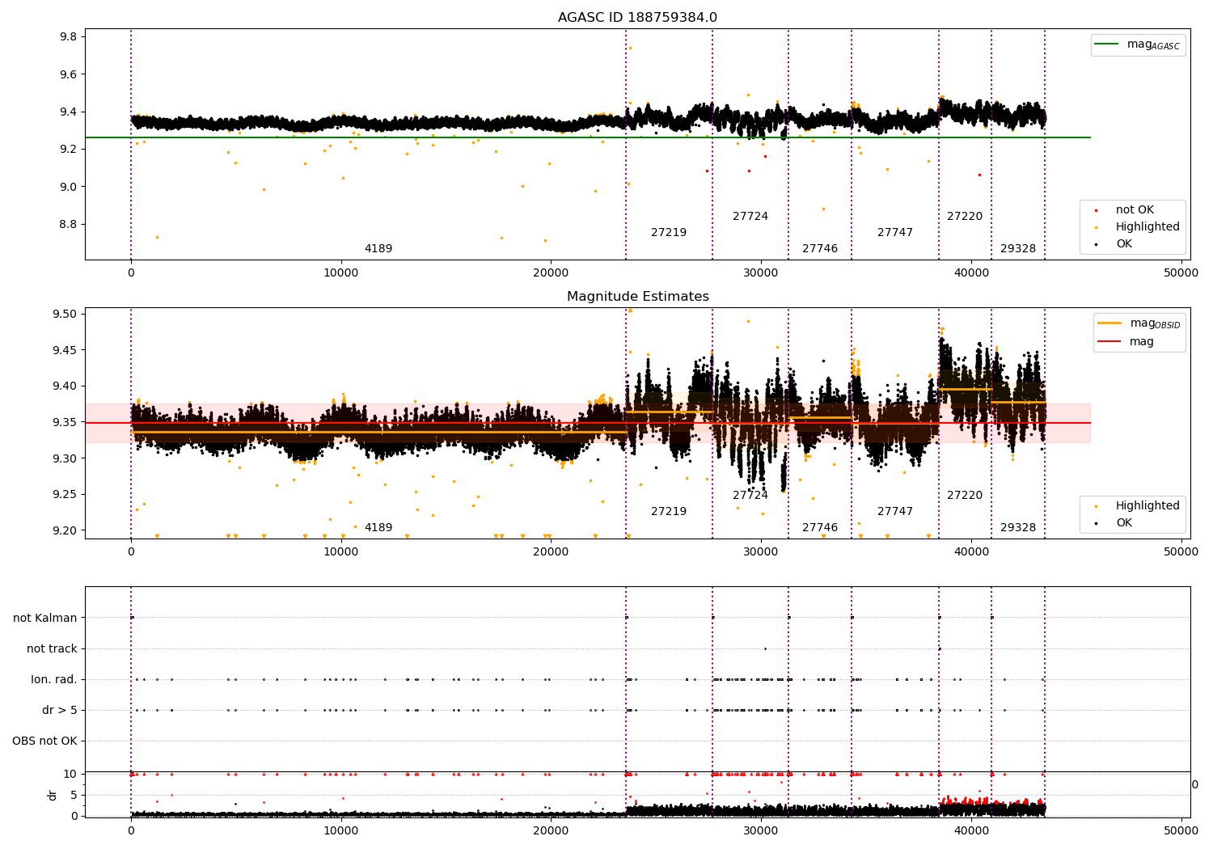Click y-axis tick '9.50' in middle plot
This screenshot has width=1213, height=849.
[x=66, y=314]
